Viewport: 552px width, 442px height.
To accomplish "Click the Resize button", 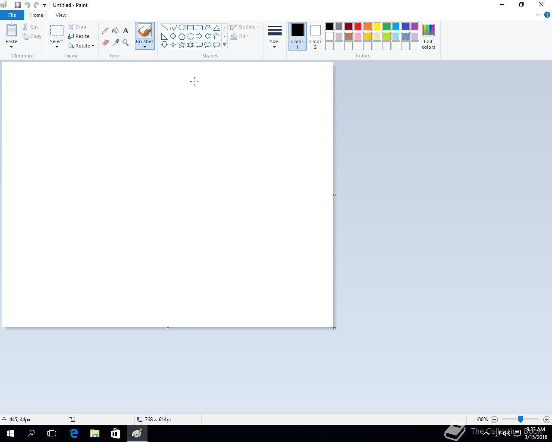I will point(79,36).
